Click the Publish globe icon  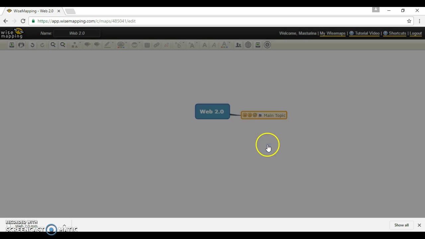click(248, 45)
